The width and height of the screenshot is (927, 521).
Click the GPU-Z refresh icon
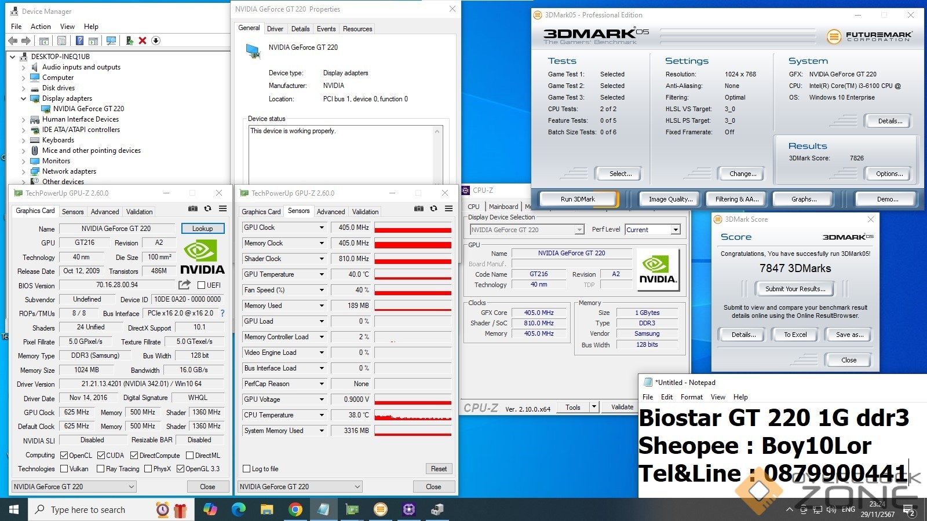[x=207, y=208]
